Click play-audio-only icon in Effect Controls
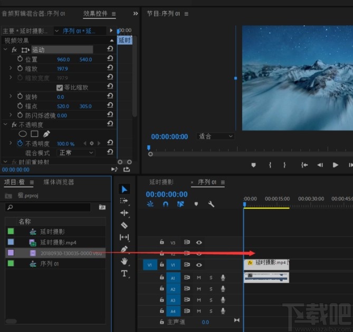This screenshot has height=332, width=353. point(115,169)
